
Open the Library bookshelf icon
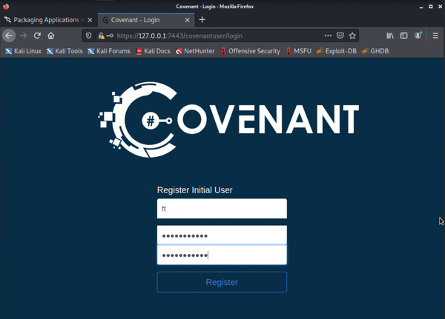[390, 36]
